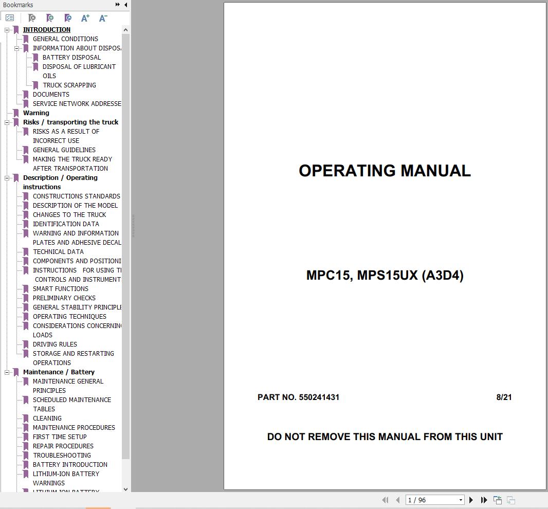Click the add new bookmark icon
Screen dimensions: 548x509
tap(50, 18)
